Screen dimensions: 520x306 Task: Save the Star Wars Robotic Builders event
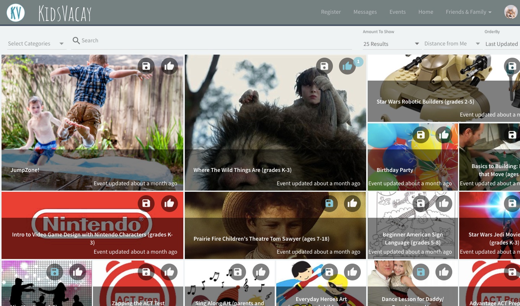coord(512,66)
